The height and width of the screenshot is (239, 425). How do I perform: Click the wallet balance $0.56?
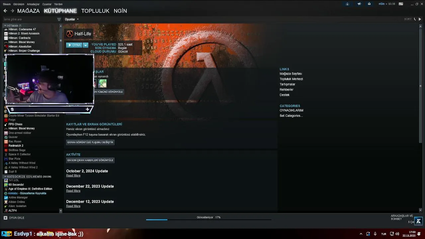(391, 4)
